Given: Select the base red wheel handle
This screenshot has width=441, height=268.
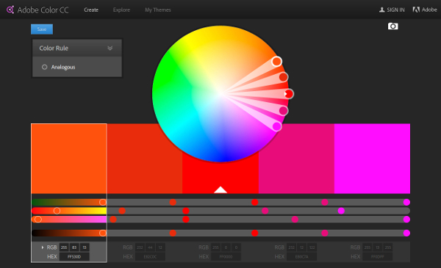Looking at the screenshot, I should tap(289, 94).
